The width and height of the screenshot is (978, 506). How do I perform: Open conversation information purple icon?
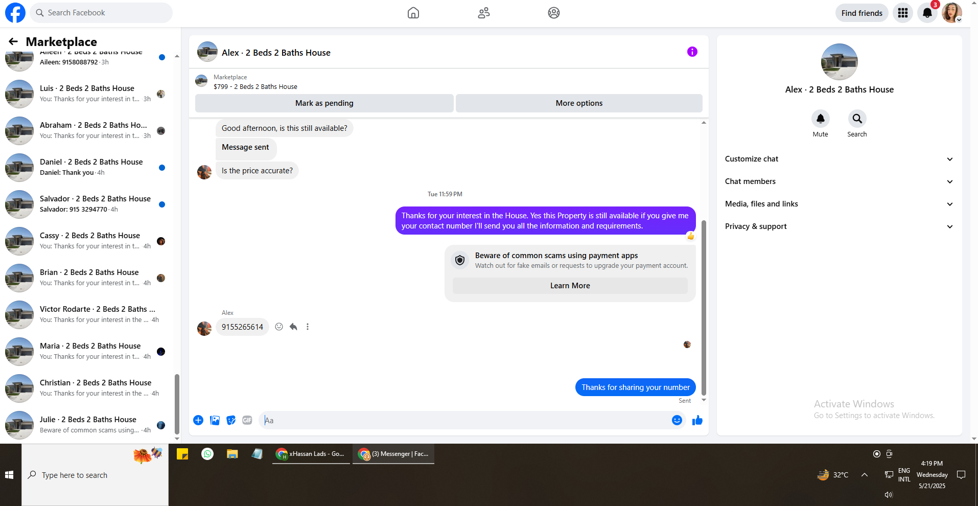(692, 52)
